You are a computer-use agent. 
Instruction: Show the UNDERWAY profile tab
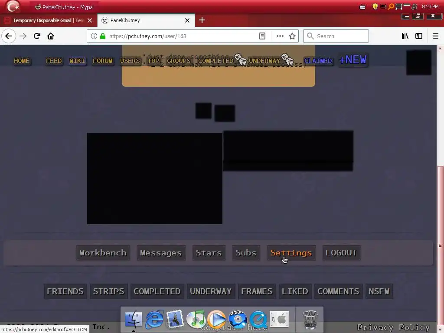[x=211, y=291]
